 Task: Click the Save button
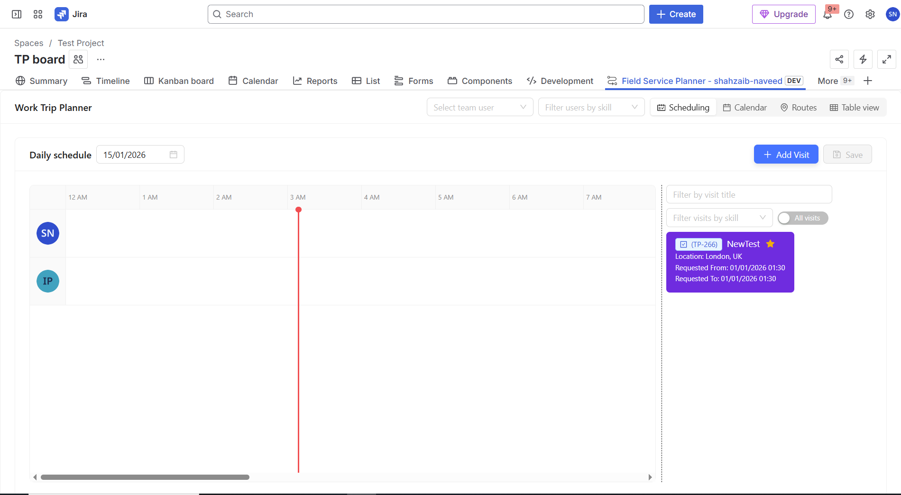click(x=847, y=155)
